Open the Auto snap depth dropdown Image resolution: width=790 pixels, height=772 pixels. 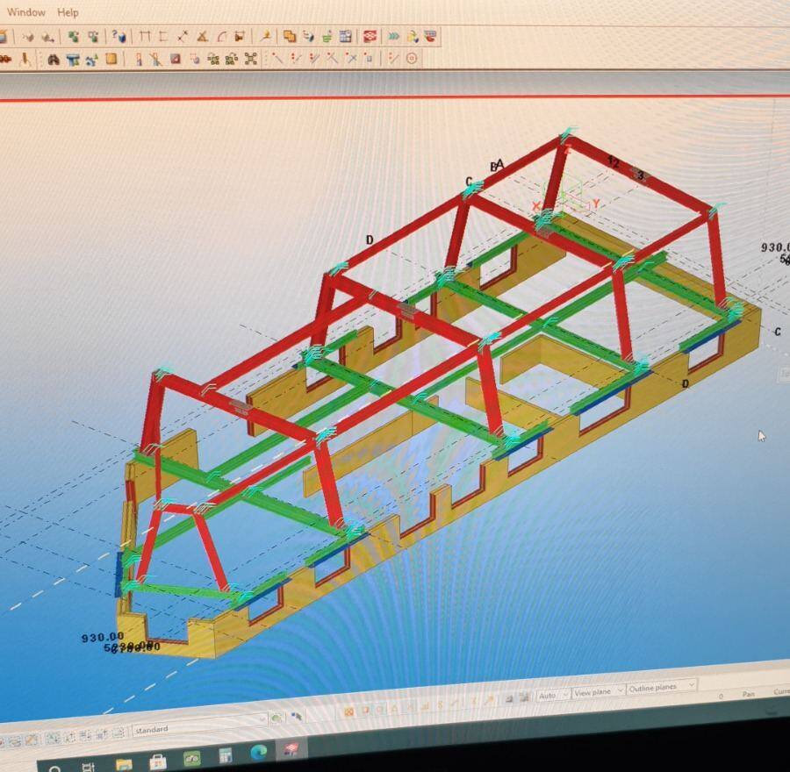point(553,695)
